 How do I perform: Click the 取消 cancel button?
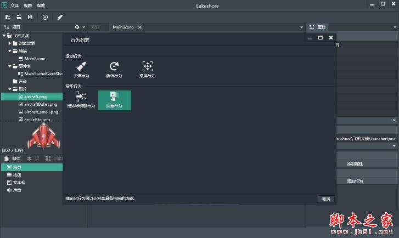[326, 199]
